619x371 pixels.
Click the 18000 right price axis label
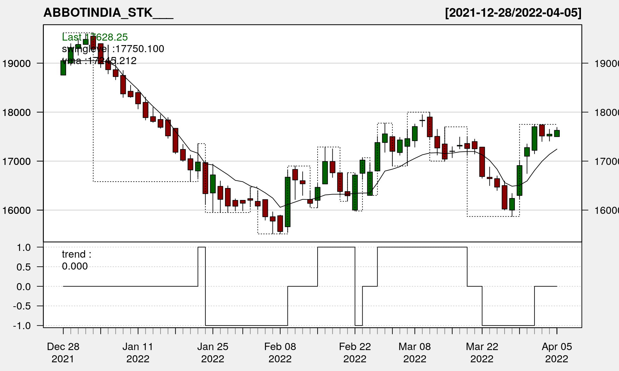606,112
